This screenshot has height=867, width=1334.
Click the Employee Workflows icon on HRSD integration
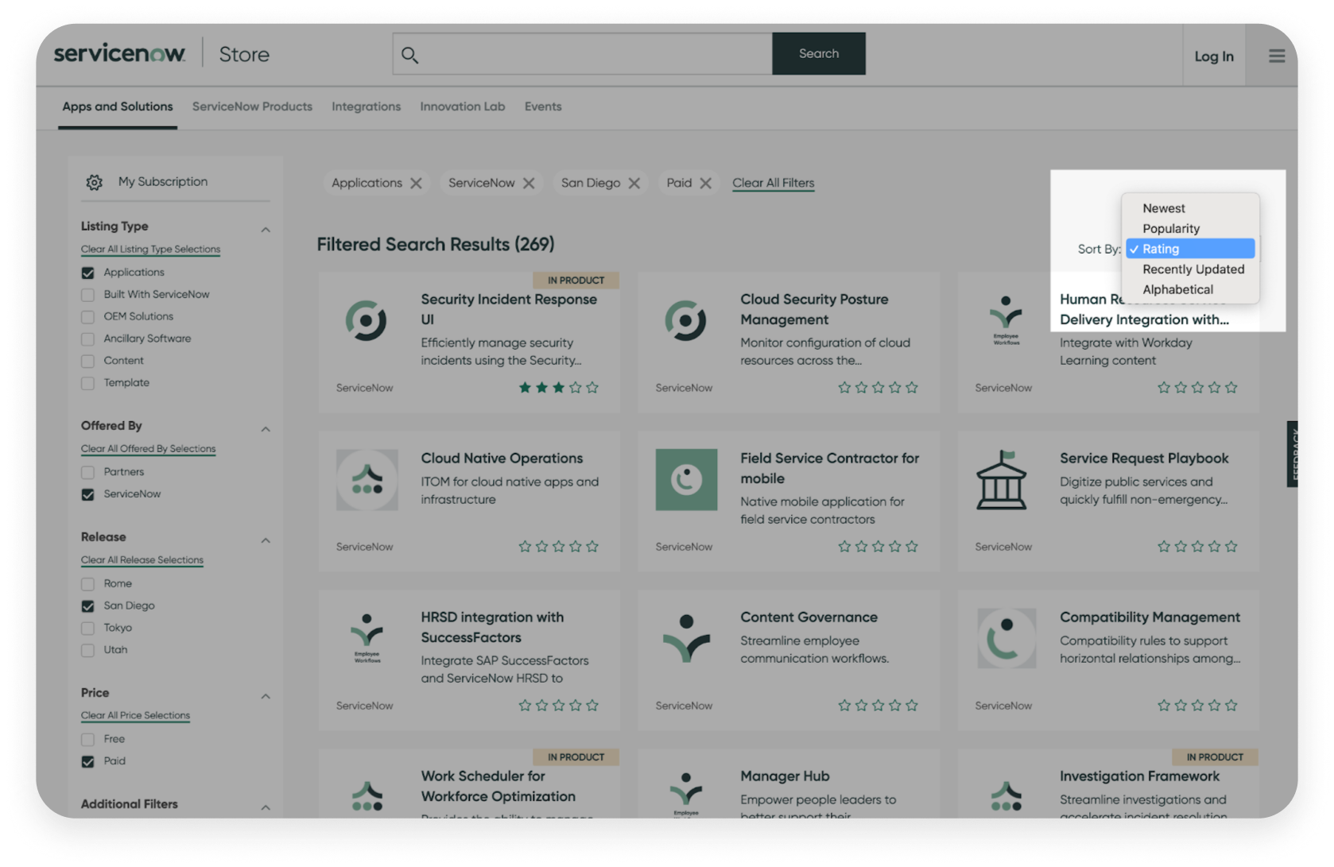pos(366,638)
